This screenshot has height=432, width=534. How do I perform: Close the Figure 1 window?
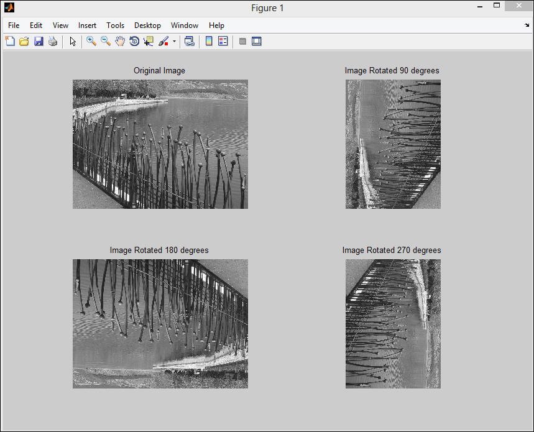pos(518,6)
